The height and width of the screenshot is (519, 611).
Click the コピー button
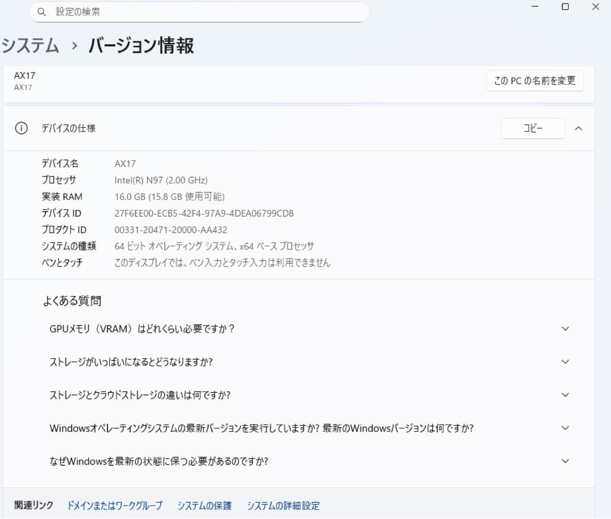pyautogui.click(x=532, y=128)
